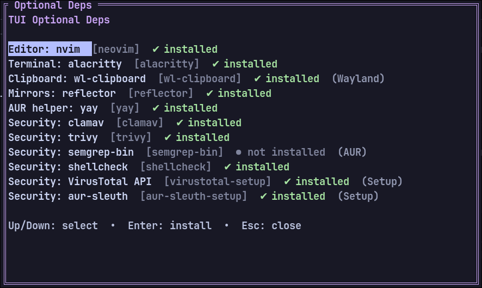Click the aur-sleuth installed checkmark
The height and width of the screenshot is (288, 482).
263,197
